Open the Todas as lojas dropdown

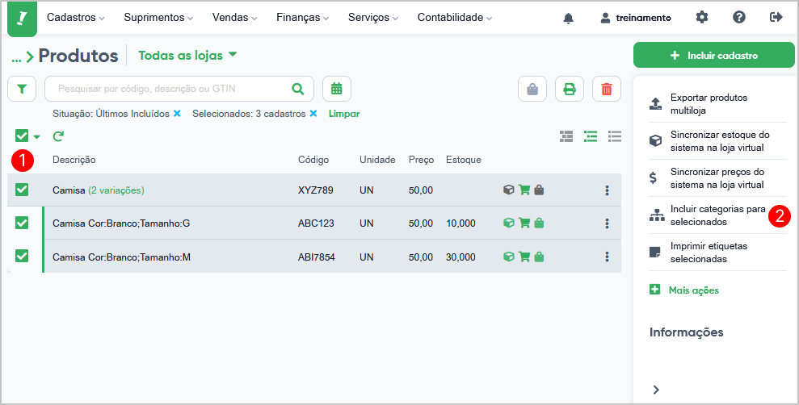[x=187, y=56]
